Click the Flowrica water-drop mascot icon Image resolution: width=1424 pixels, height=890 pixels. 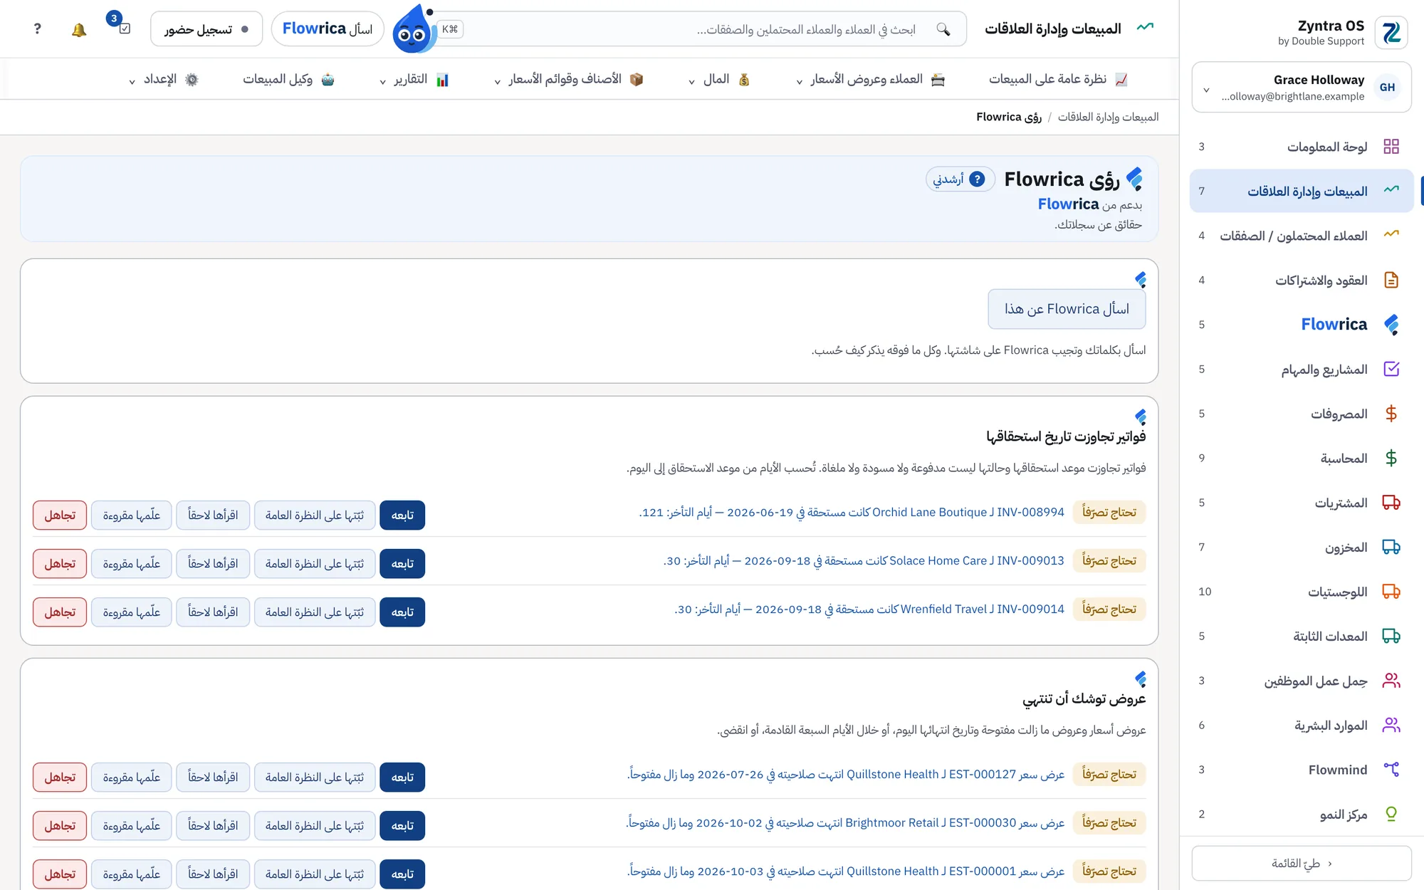[x=413, y=29]
